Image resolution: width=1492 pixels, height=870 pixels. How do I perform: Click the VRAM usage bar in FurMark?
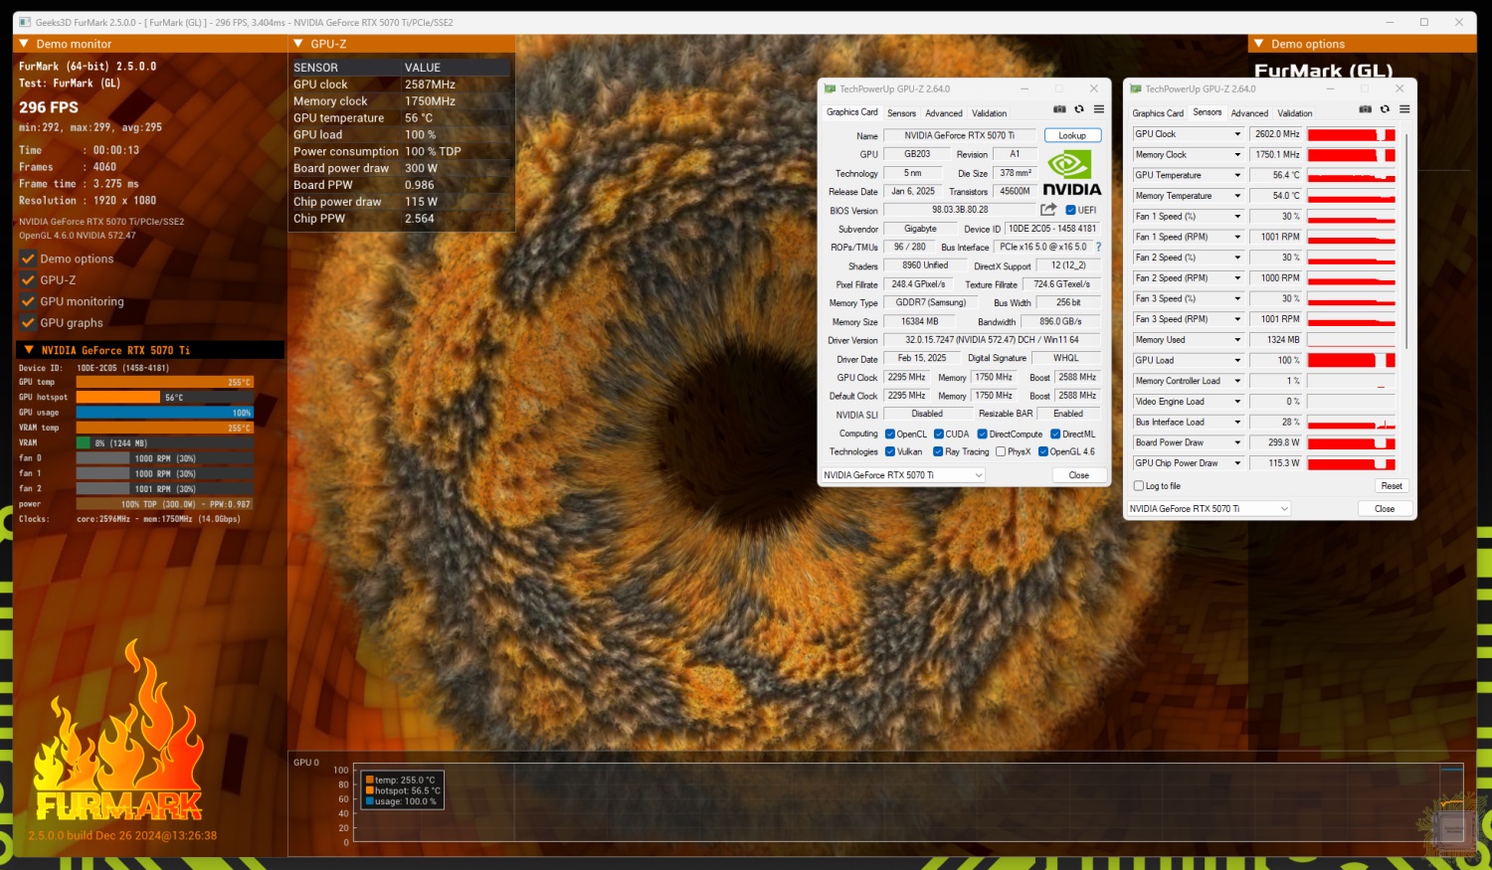tap(165, 443)
